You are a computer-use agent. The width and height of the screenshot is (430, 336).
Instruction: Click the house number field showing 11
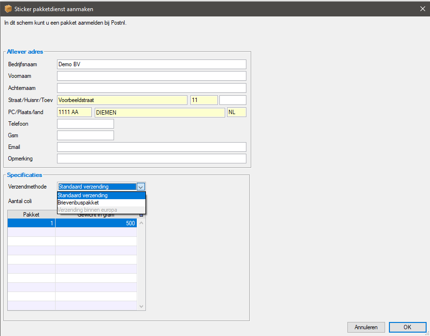coord(204,100)
